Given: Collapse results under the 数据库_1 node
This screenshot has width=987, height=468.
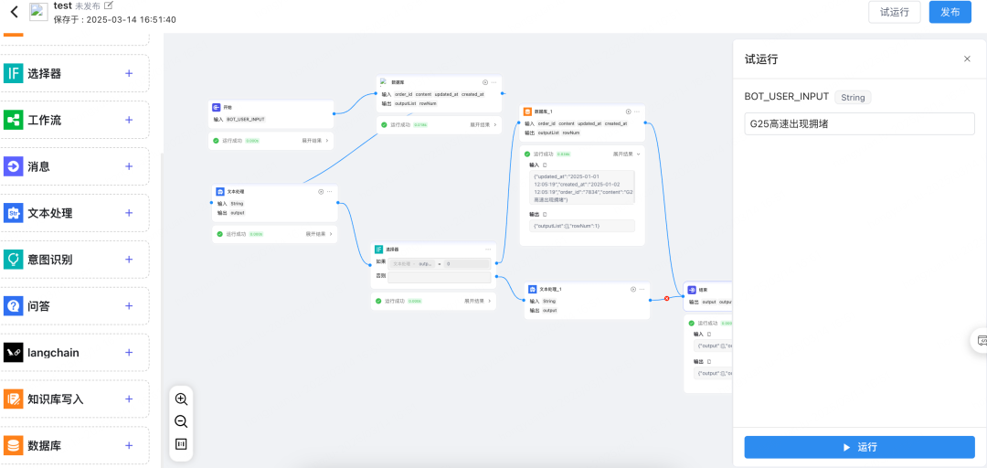Looking at the screenshot, I should click(x=627, y=154).
